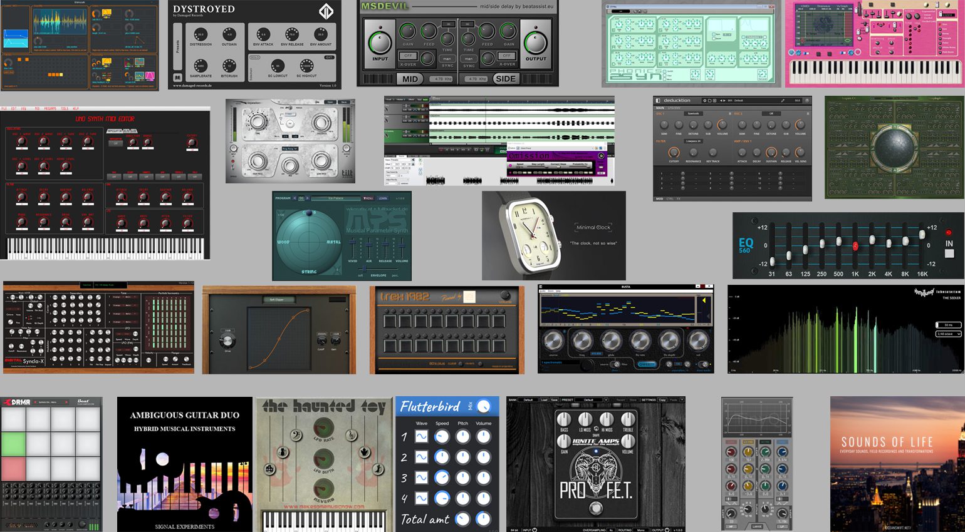Click the EQ 560 16K band slider

[x=922, y=234]
